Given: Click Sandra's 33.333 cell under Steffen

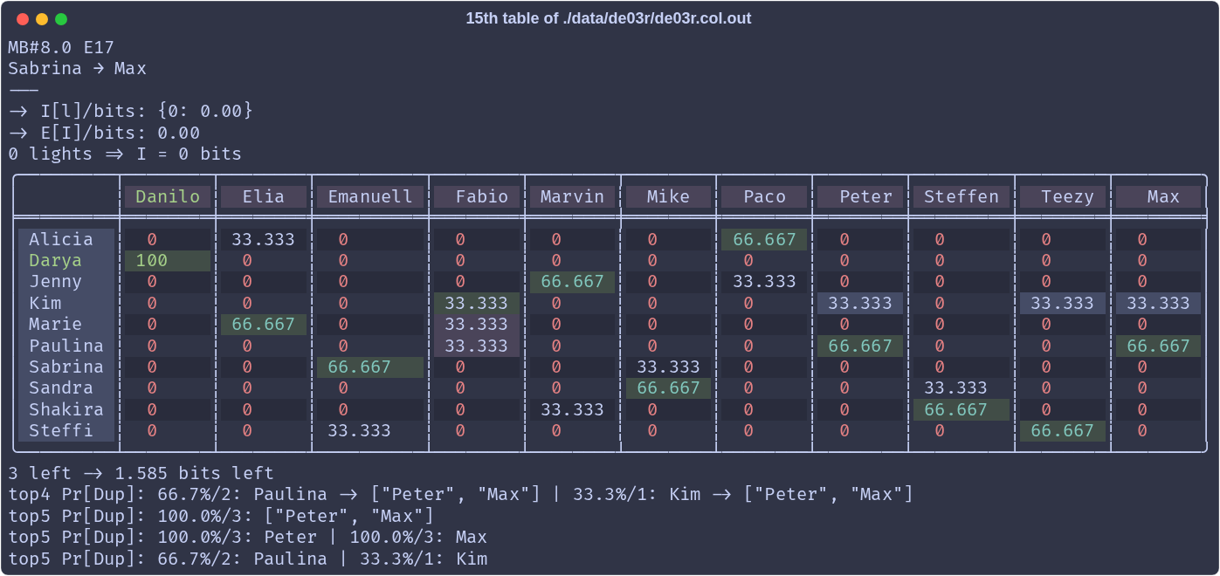Looking at the screenshot, I should tap(962, 388).
